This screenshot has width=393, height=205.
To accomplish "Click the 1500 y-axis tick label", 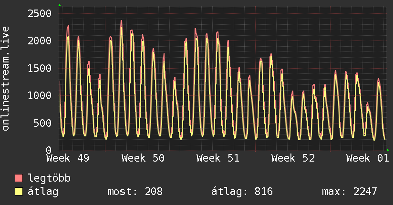I will pyautogui.click(x=40, y=68).
